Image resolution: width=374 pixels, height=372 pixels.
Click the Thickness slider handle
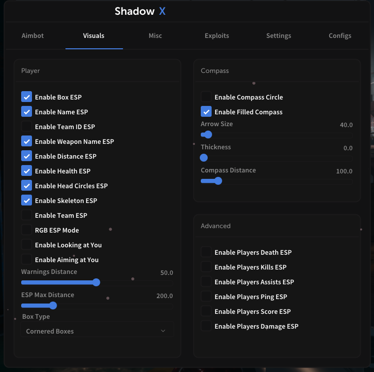(204, 158)
